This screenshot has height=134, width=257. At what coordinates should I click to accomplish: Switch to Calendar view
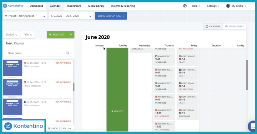[213, 26]
